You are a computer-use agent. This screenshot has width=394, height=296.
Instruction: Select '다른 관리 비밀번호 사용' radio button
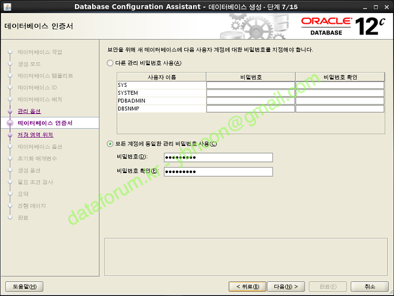(x=110, y=63)
